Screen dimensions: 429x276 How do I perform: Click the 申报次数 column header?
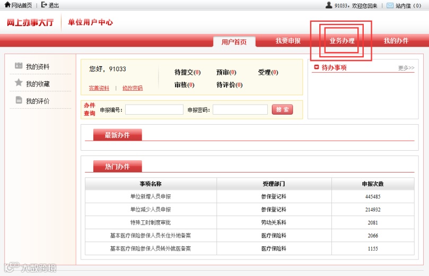(373, 184)
